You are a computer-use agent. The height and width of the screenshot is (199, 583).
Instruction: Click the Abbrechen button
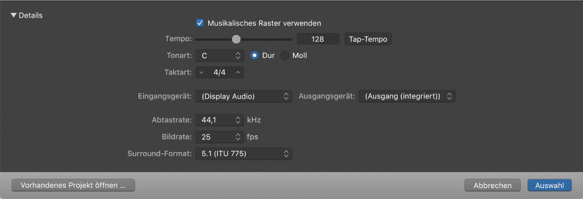click(492, 185)
